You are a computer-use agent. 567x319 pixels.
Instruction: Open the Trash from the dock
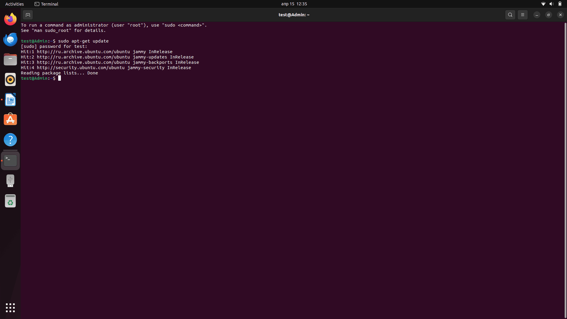coord(10,201)
